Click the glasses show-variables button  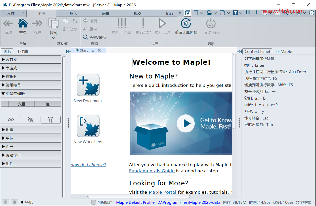11,120
